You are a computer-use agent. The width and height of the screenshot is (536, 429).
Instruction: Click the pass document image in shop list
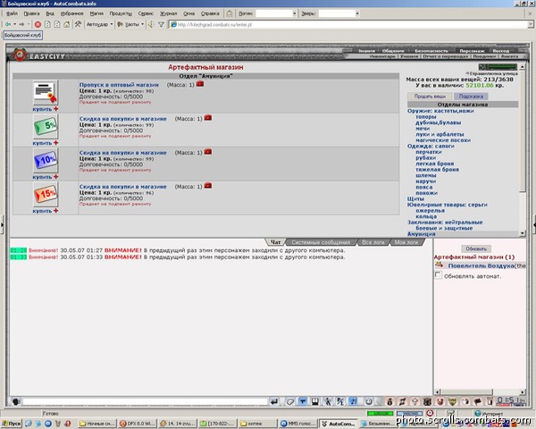46,93
